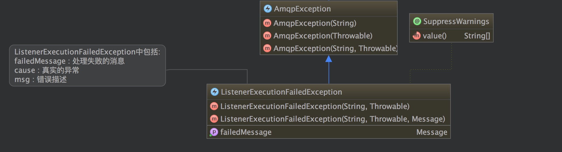This screenshot has height=152, width=562.
Task: Select the ListenerExecutionFailedException(String, Throwable) constructor
Action: click(x=329, y=106)
